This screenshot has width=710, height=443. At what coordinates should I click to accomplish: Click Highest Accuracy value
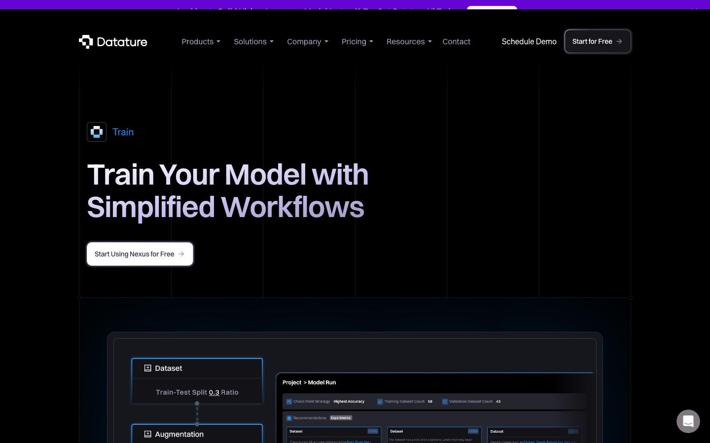point(349,402)
